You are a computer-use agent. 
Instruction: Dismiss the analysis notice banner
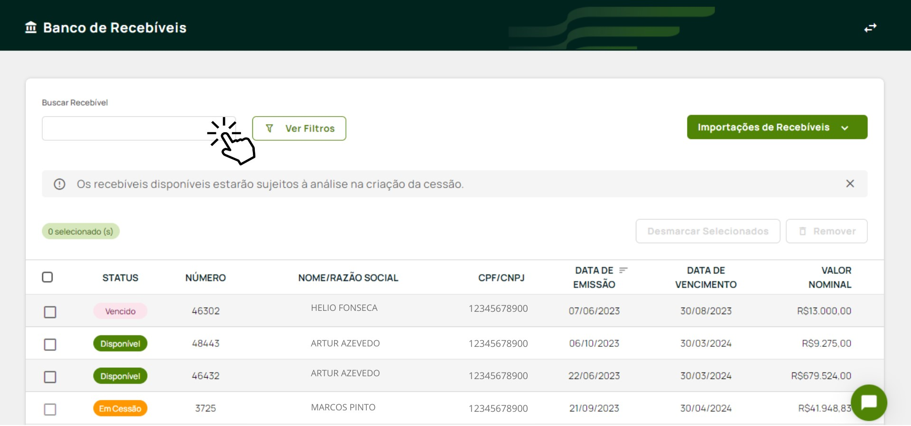point(850,184)
